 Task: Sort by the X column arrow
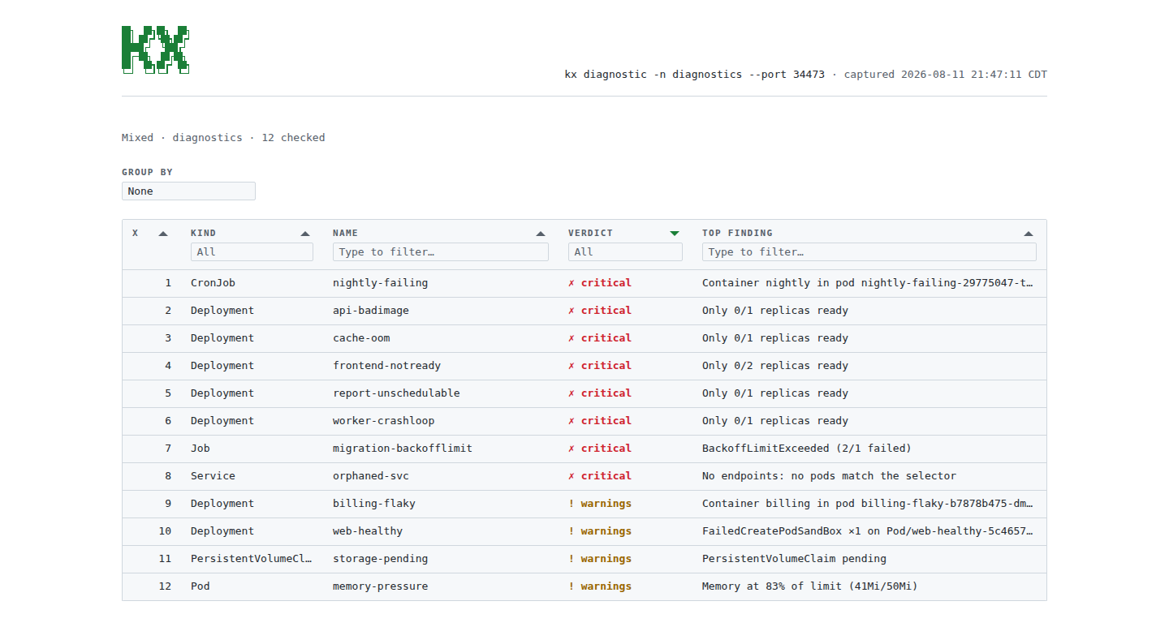(x=163, y=234)
